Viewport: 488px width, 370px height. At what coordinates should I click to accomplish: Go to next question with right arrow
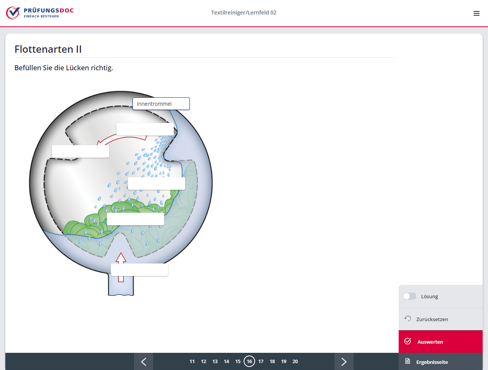(x=344, y=362)
